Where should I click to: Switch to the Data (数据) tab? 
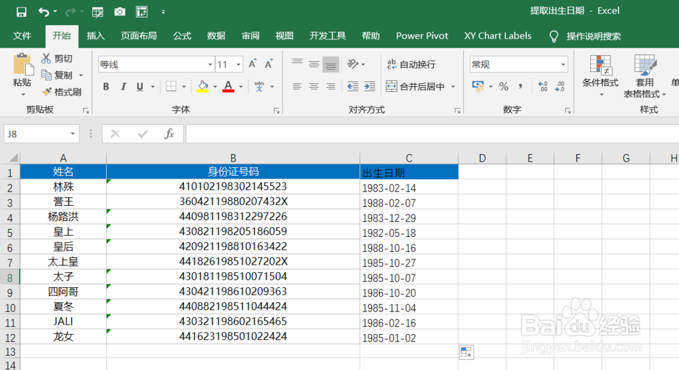pyautogui.click(x=216, y=36)
